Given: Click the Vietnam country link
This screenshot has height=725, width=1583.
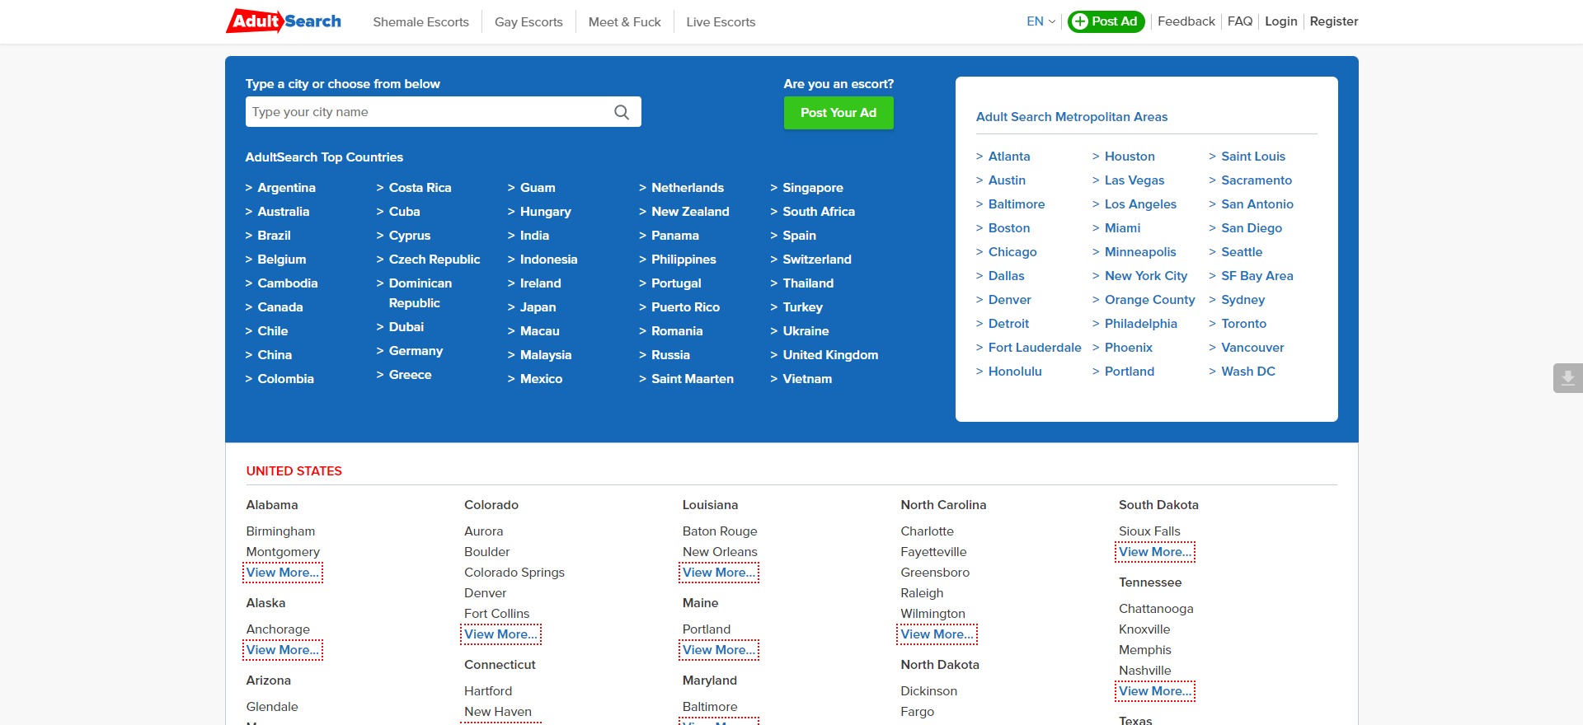Looking at the screenshot, I should click(x=807, y=379).
